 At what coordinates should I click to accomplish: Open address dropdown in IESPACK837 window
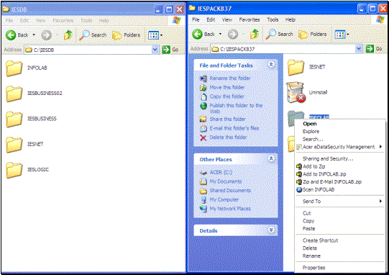359,49
